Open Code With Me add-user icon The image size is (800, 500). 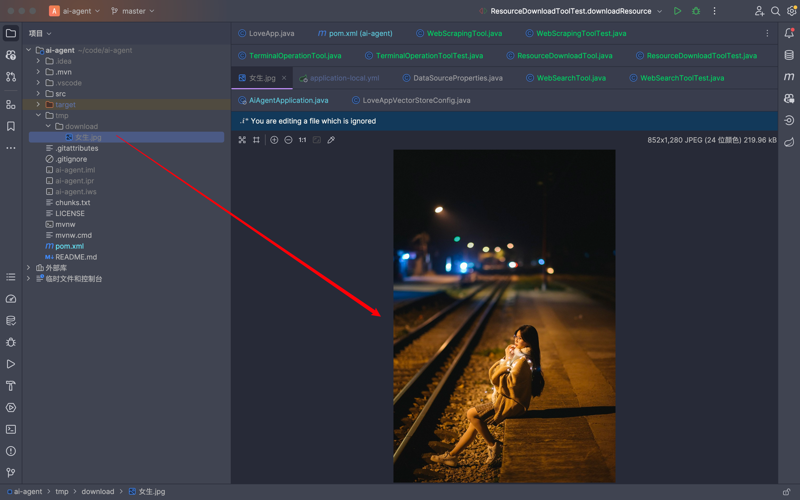[759, 11]
